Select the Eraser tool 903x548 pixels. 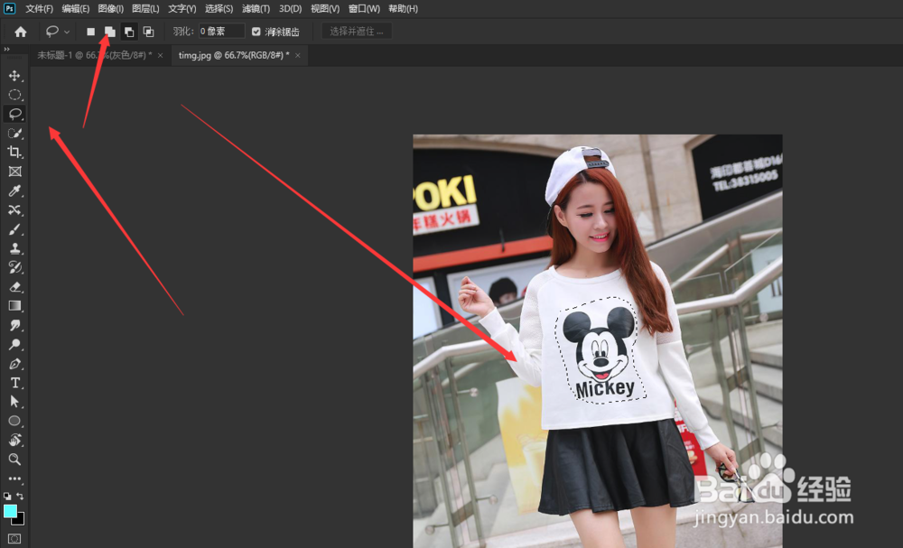[14, 287]
